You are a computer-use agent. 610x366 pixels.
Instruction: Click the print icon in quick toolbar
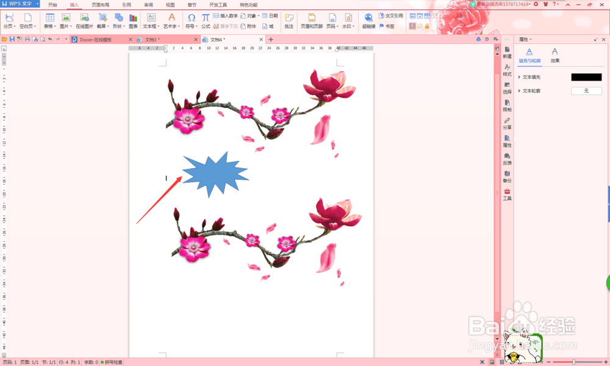[27, 39]
